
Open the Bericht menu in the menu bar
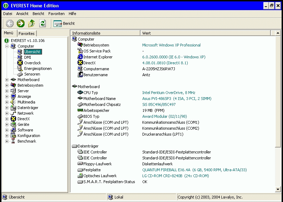click(x=38, y=14)
